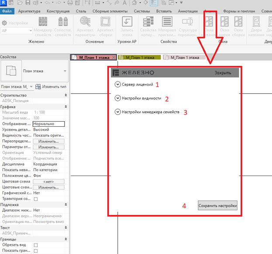
Task: Switch to the Системы ribbon tab
Action: click(x=142, y=11)
